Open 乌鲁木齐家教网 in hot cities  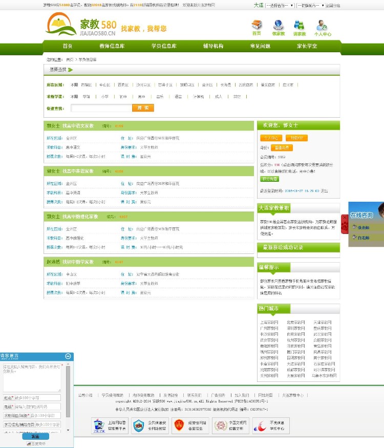tap(324, 376)
